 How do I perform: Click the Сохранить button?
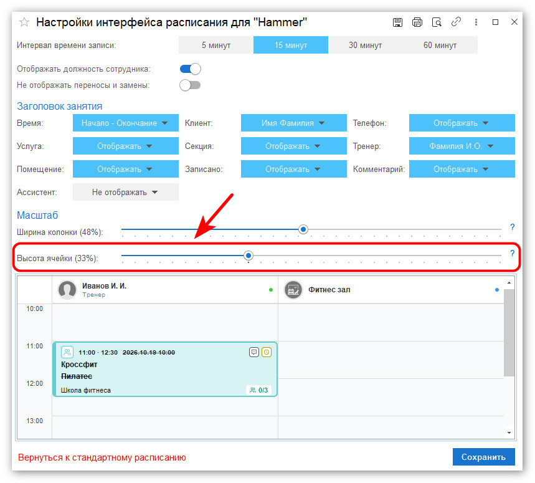483,457
